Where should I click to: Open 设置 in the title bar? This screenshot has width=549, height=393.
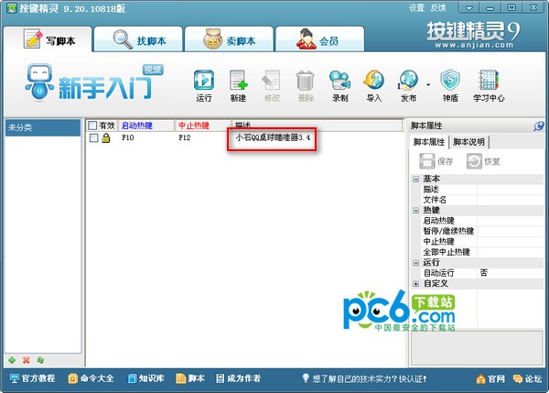416,7
